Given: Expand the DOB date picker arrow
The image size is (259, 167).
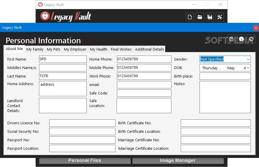Looking at the screenshot, I should (x=248, y=68).
